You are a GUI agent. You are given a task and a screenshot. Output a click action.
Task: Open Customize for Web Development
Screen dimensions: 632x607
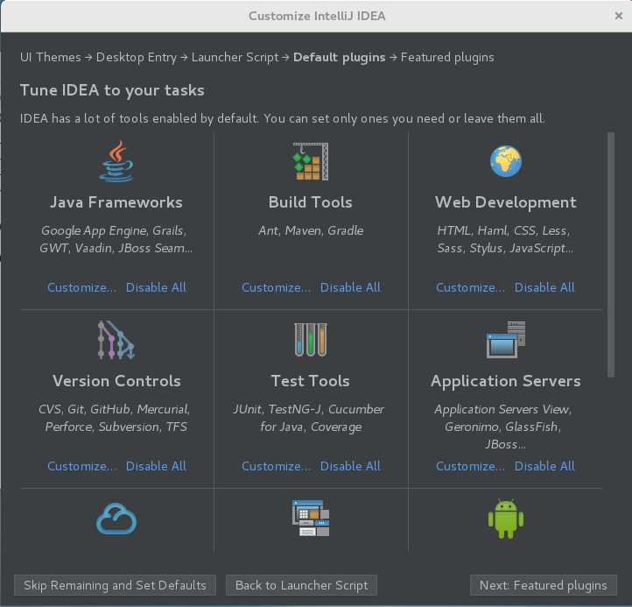point(470,287)
